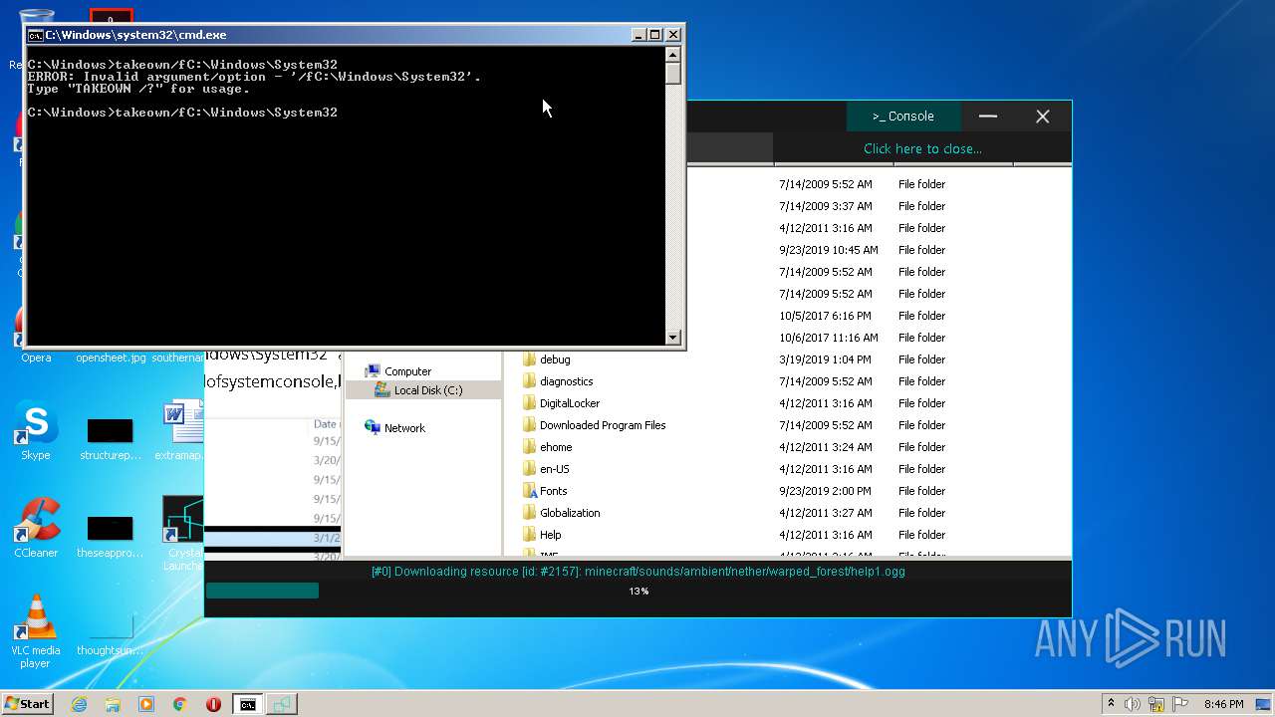
Task: Minimize the launcher window
Action: pyautogui.click(x=988, y=117)
